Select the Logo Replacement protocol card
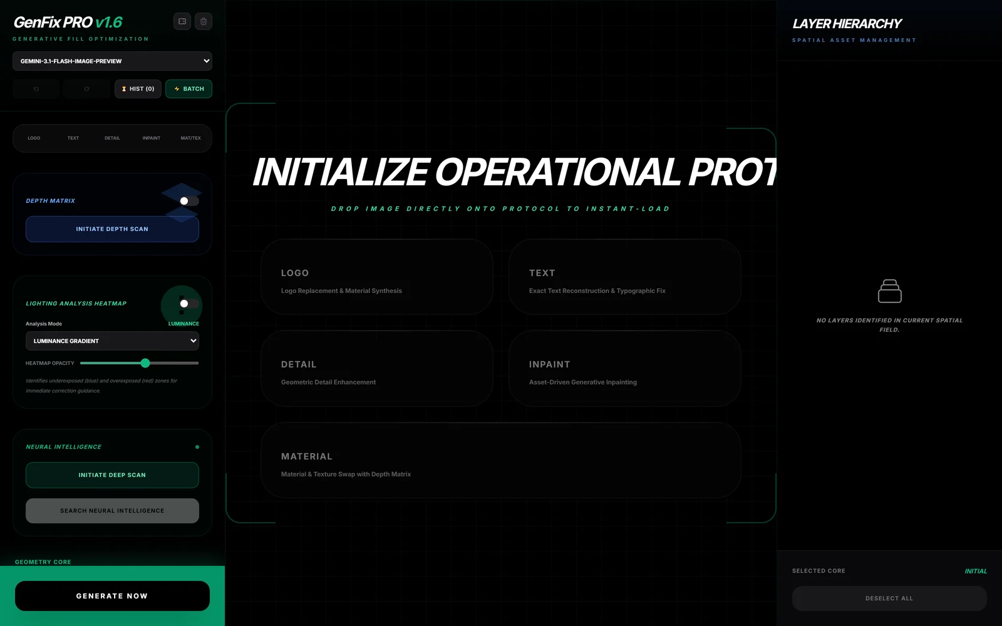 (377, 277)
